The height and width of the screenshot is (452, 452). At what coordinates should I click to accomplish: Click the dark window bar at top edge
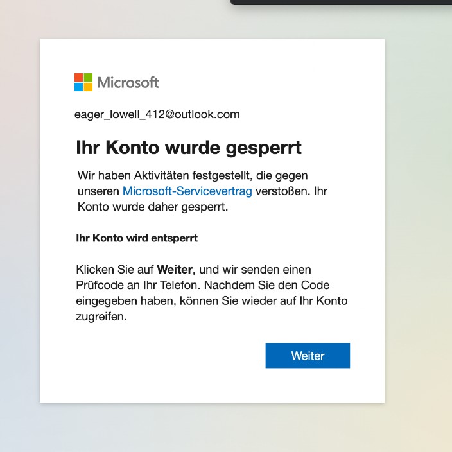point(342,3)
